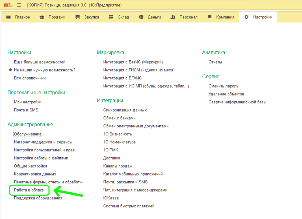Screen dimensions: 302x219
Task: Open Чат, интеграция с мессенджерами
Action: point(135,190)
